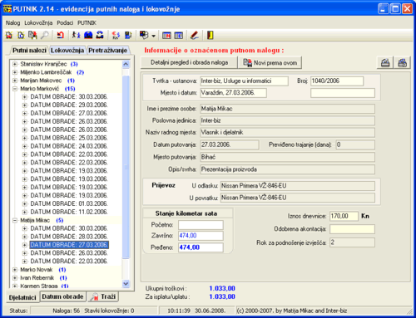Click the red undo arrow toolbar icon
Screen dimensions: 416x318
60,35
